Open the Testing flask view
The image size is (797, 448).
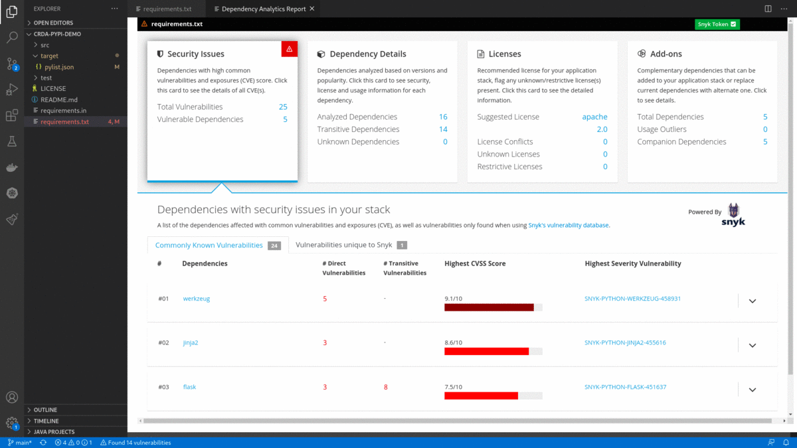click(11, 141)
